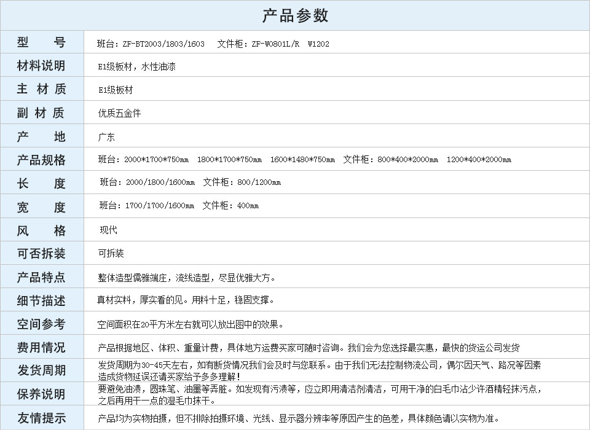Screen dimensions: 590x430
Task: Select the 宽度 row label
Action: click(41, 207)
